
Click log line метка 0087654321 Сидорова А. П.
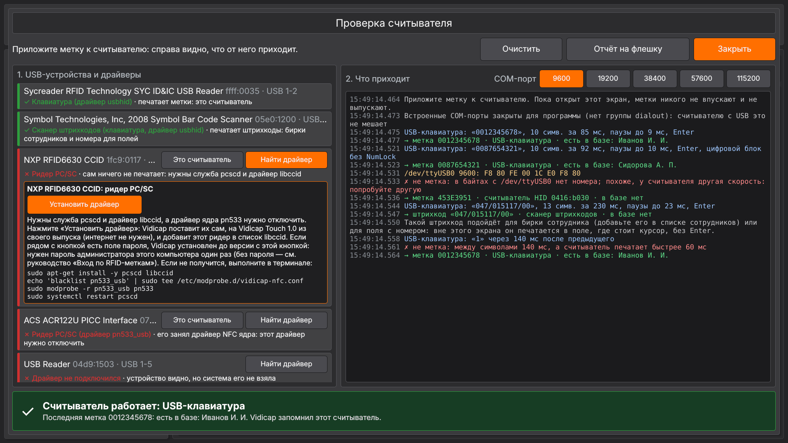click(x=513, y=165)
